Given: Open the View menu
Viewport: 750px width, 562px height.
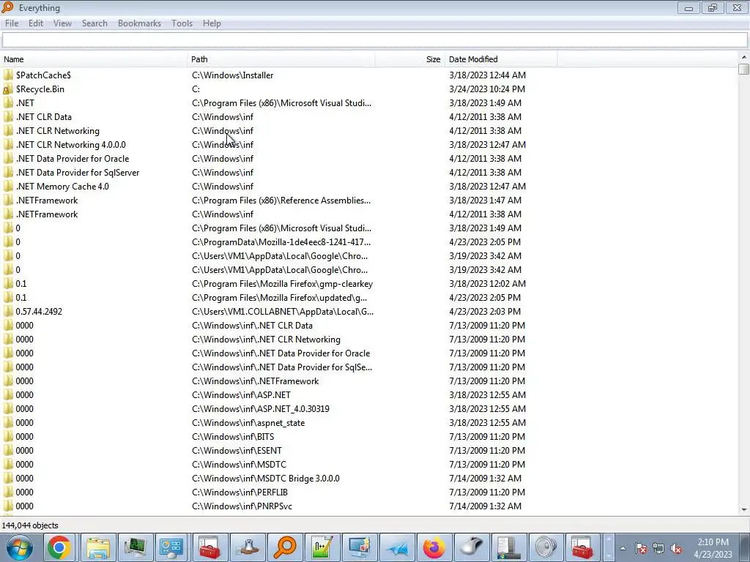Looking at the screenshot, I should pyautogui.click(x=62, y=23).
